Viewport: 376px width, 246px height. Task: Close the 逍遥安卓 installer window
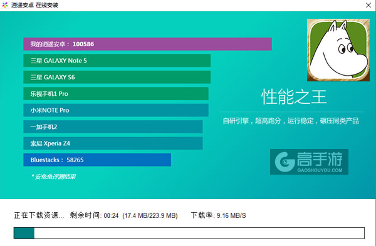pyautogui.click(x=368, y=5)
